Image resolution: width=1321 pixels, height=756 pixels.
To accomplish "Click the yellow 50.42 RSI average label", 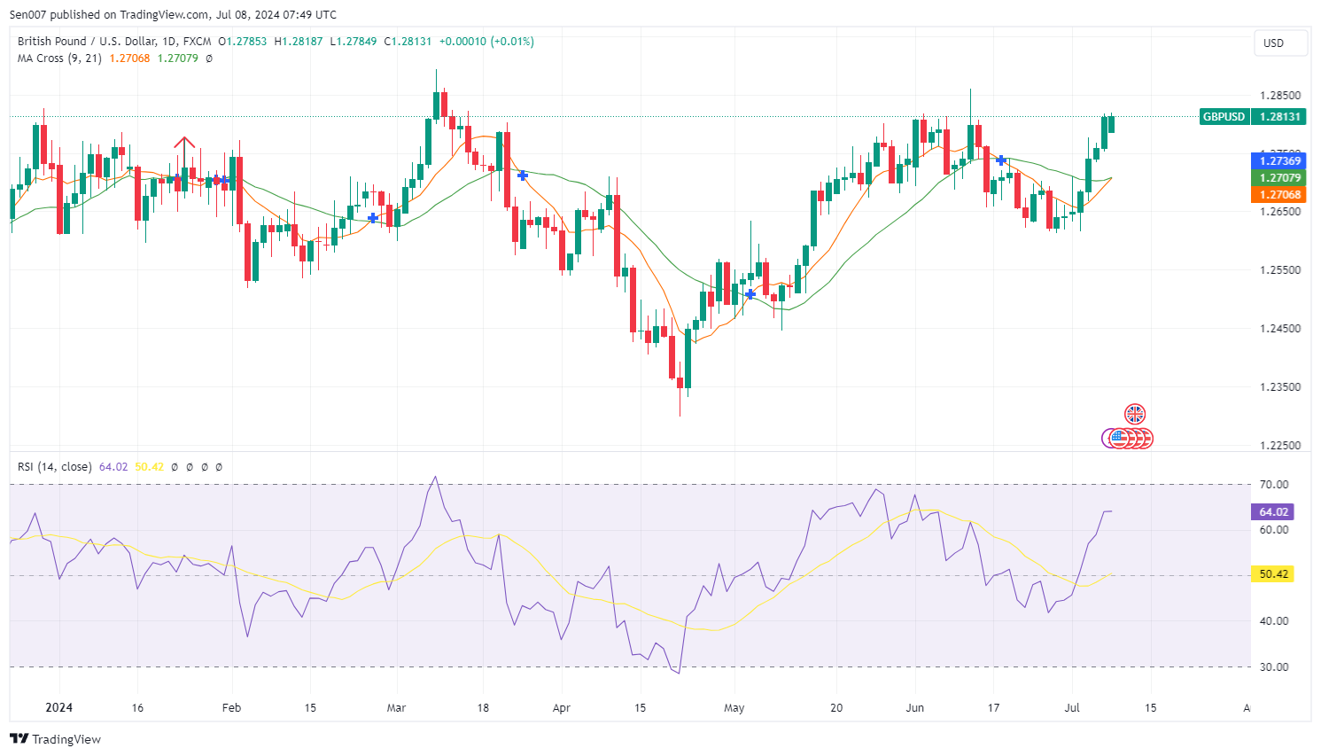I will (x=1272, y=574).
